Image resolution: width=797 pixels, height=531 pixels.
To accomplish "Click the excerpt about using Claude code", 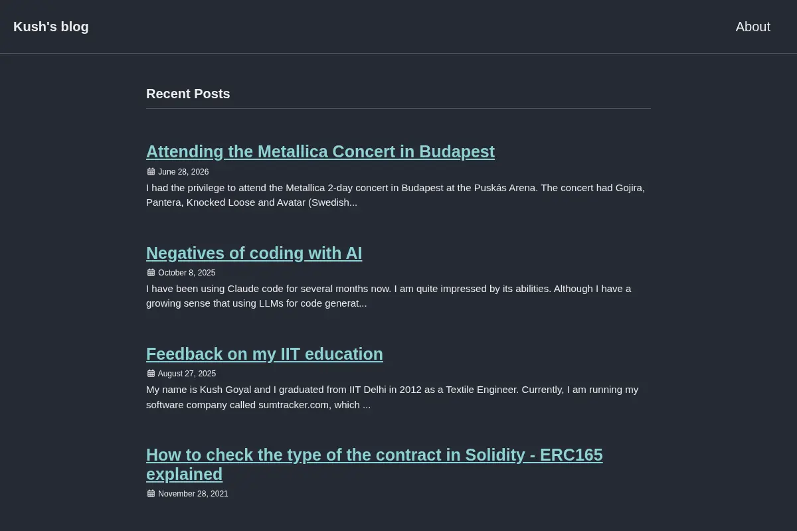I will coord(389,296).
